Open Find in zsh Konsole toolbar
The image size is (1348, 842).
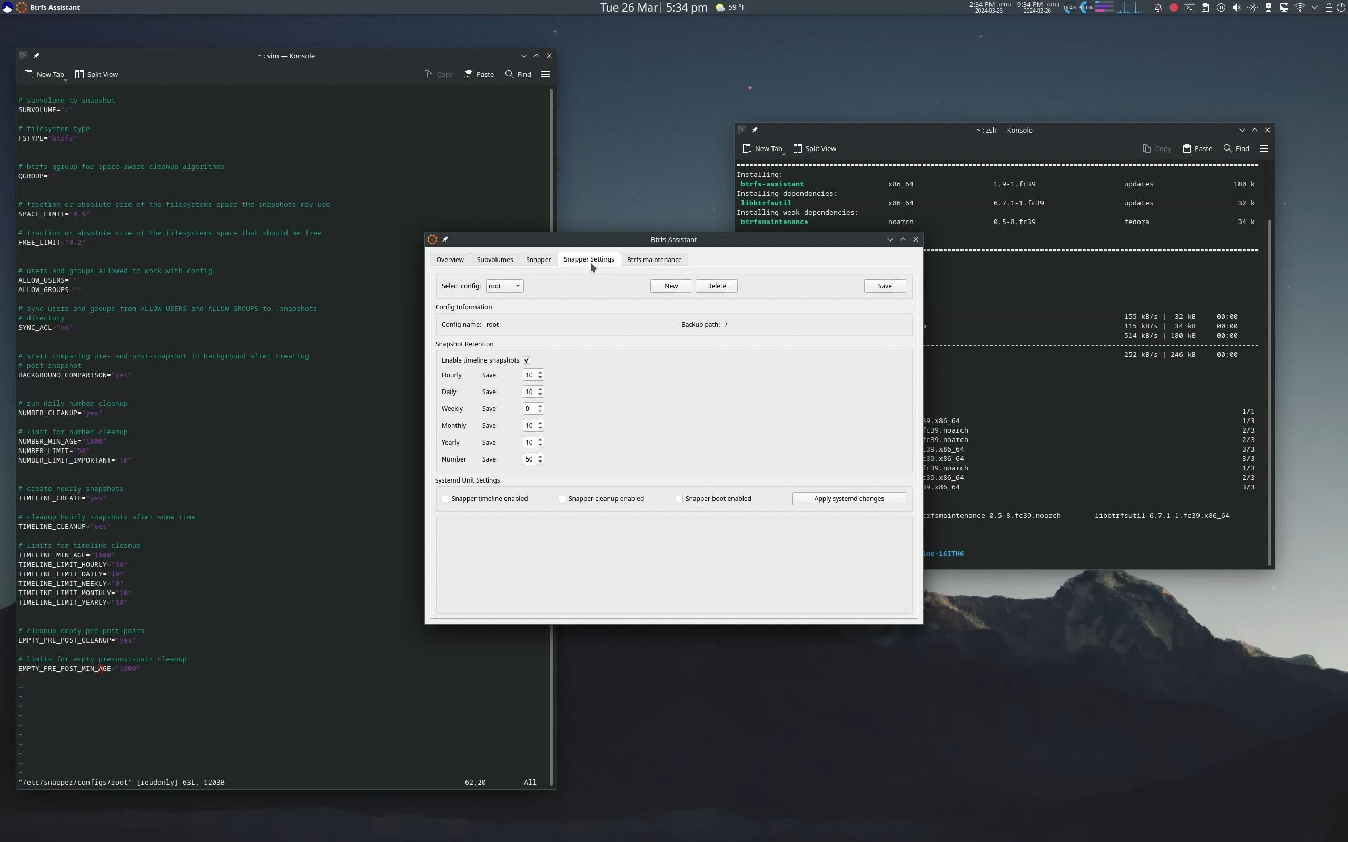1236,148
